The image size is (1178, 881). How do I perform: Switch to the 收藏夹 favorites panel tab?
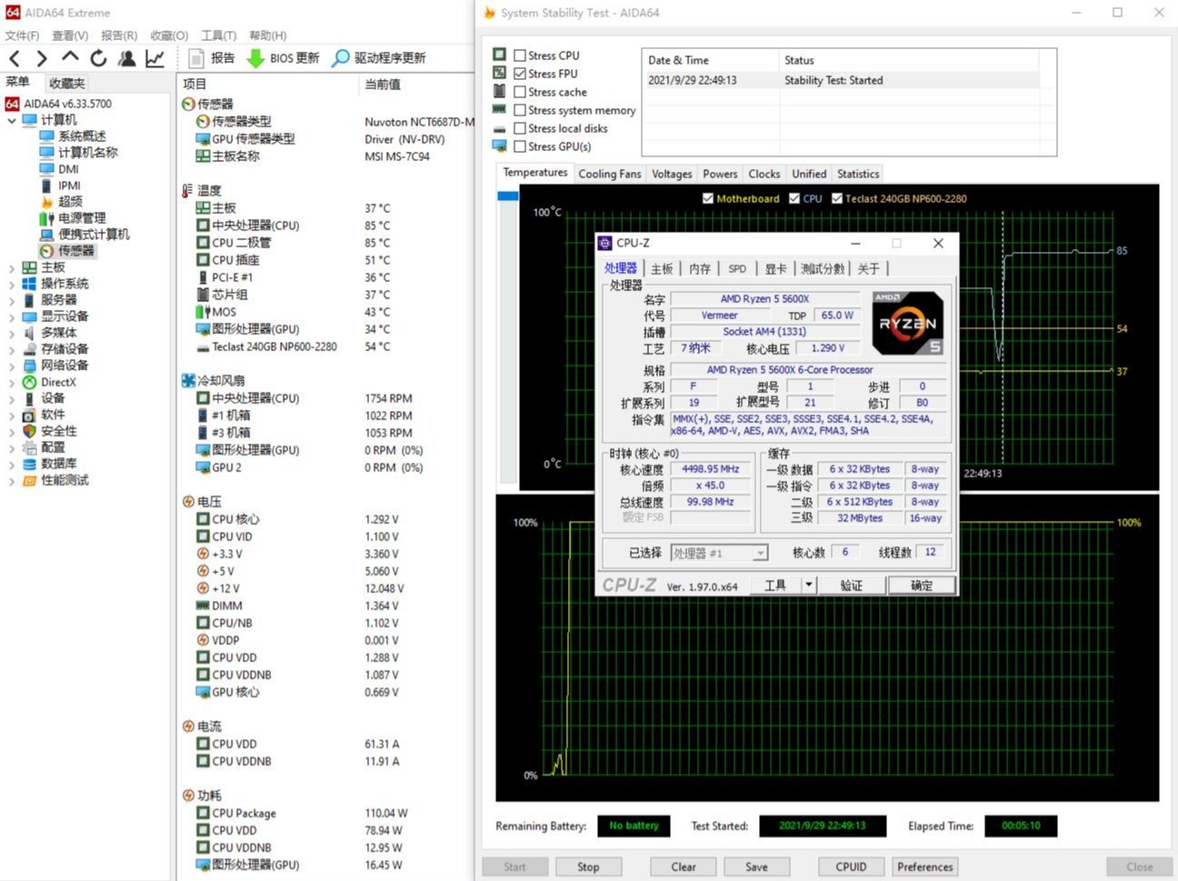66,83
